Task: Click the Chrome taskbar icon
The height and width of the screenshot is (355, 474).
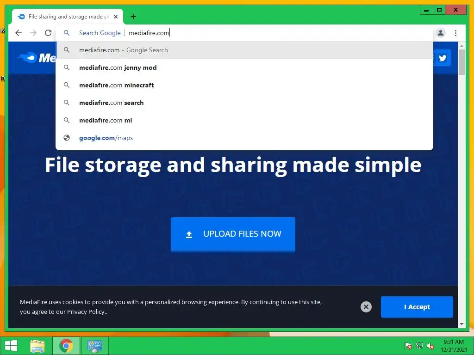Action: [66, 346]
